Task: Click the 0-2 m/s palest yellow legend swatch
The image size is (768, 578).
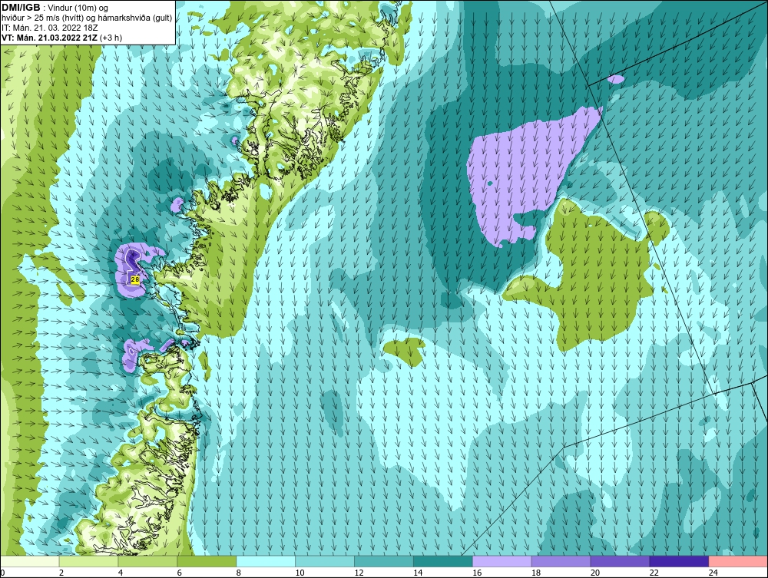Action: coord(30,561)
